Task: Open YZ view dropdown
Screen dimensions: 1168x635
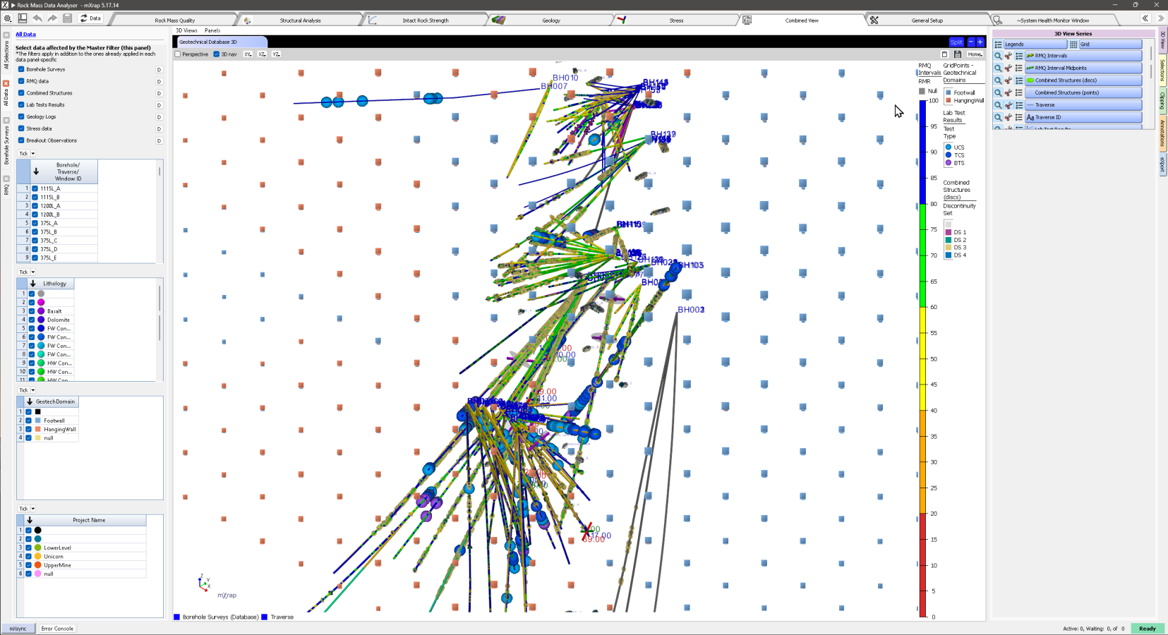Action: click(x=277, y=54)
